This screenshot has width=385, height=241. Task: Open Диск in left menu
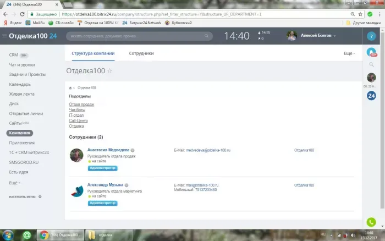(14, 103)
